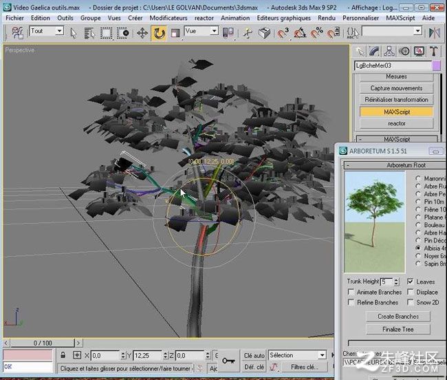Image resolution: width=447 pixels, height=380 pixels.
Task: Select the Albisia tree radio button
Action: click(x=418, y=248)
